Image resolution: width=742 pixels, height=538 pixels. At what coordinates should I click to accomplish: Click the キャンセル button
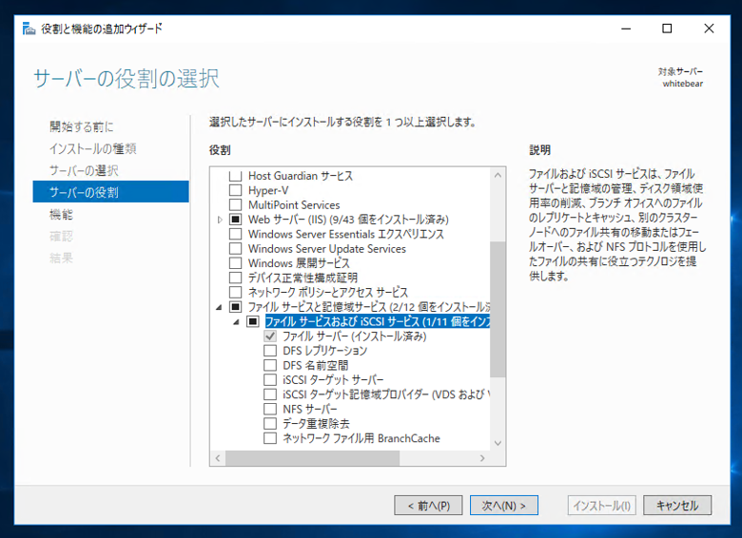[677, 506]
